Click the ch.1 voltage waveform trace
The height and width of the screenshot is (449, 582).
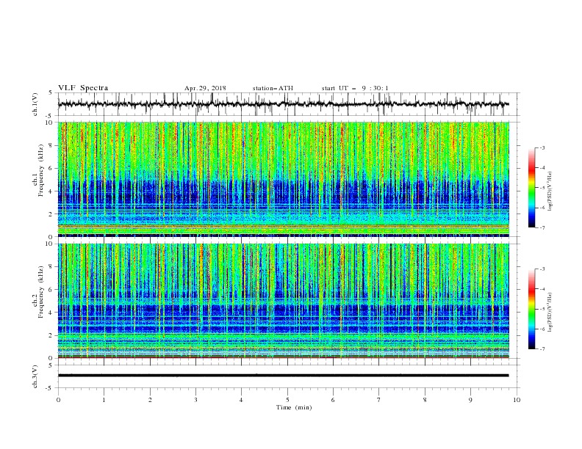tap(284, 104)
